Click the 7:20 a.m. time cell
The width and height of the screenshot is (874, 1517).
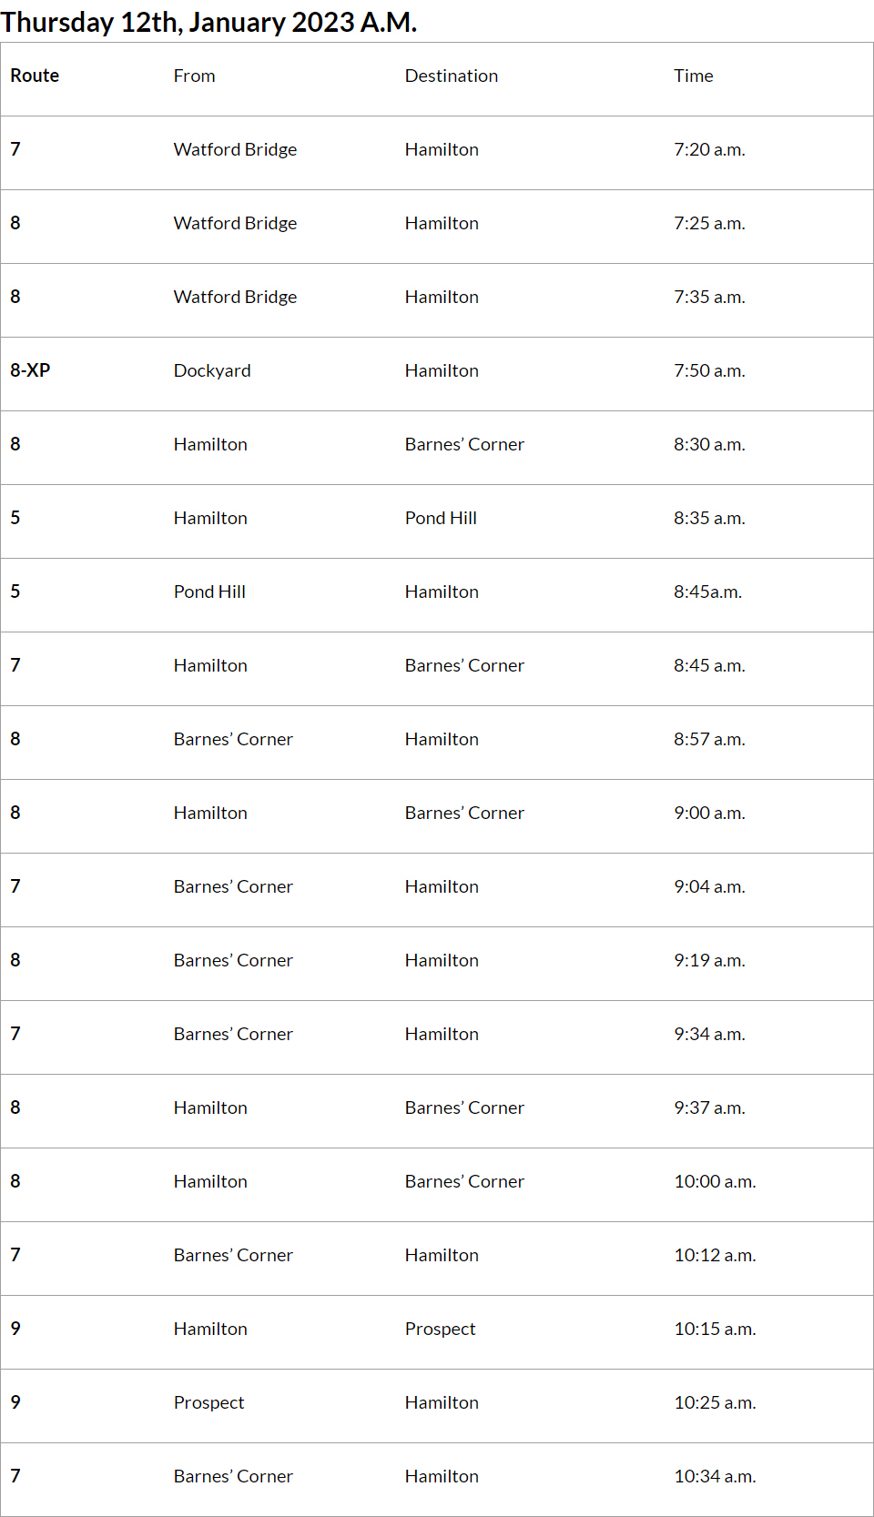pyautogui.click(x=709, y=149)
